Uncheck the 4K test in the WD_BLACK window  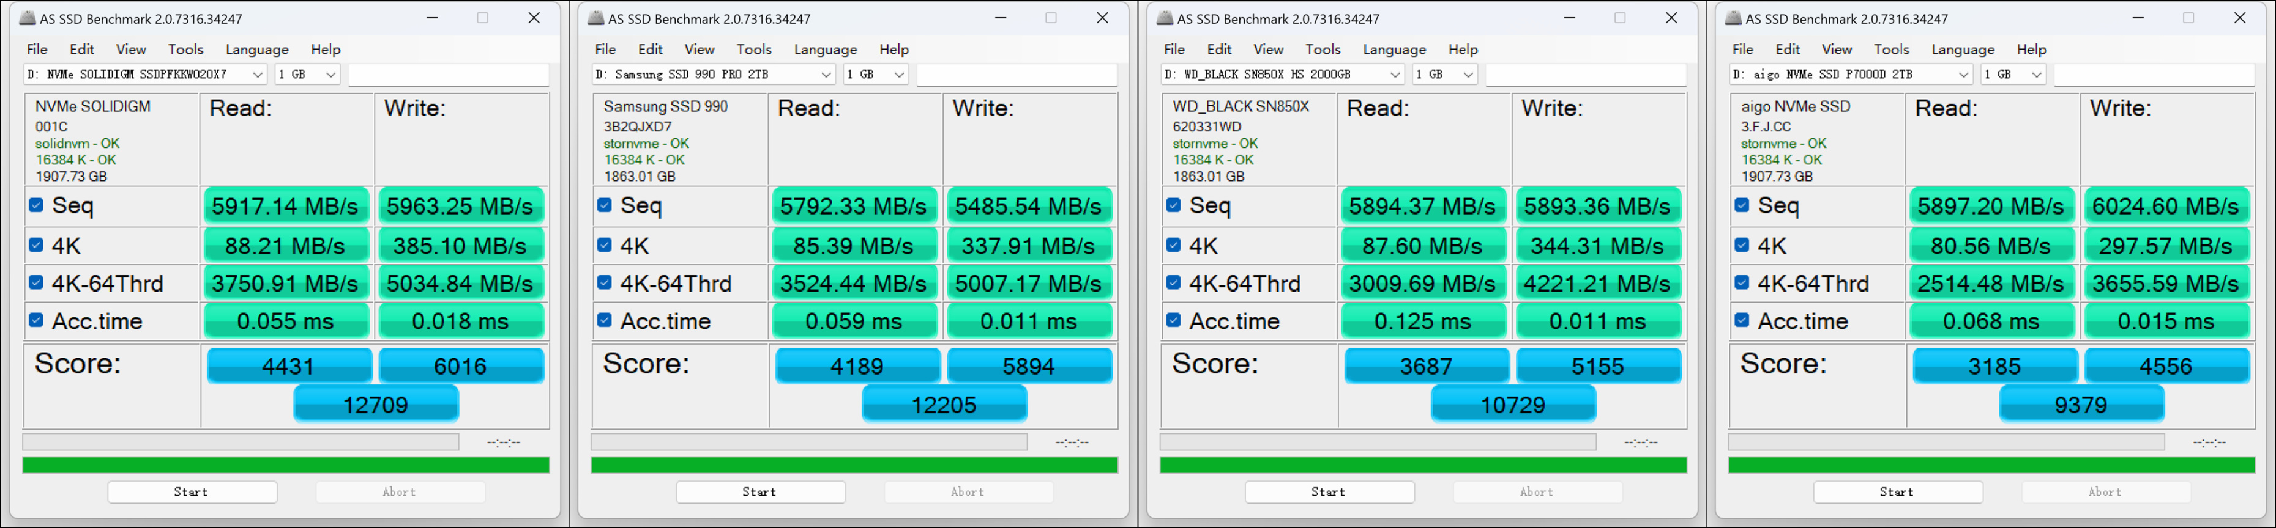(x=1173, y=244)
